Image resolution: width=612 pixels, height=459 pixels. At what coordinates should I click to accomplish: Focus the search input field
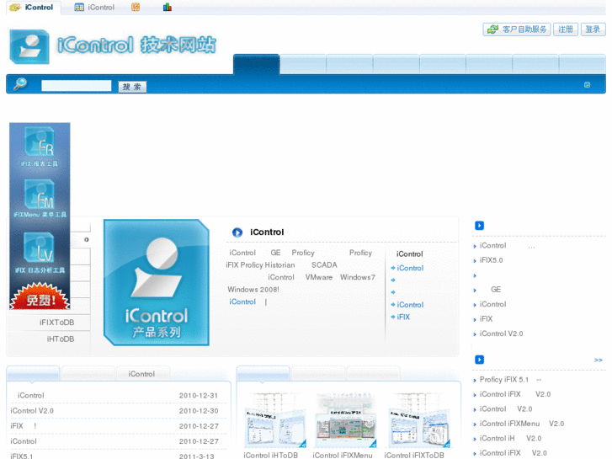coord(77,86)
